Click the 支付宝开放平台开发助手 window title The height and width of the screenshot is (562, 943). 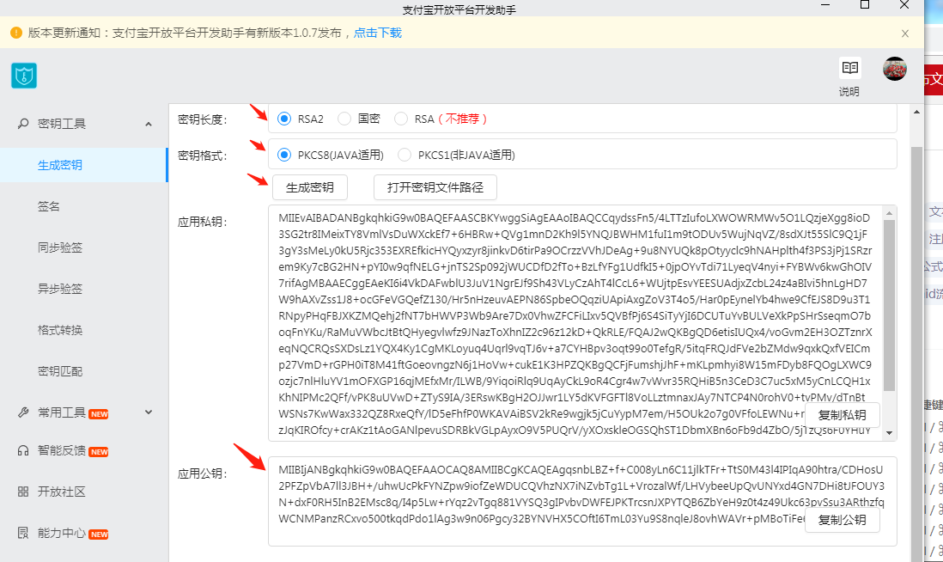[x=459, y=9]
